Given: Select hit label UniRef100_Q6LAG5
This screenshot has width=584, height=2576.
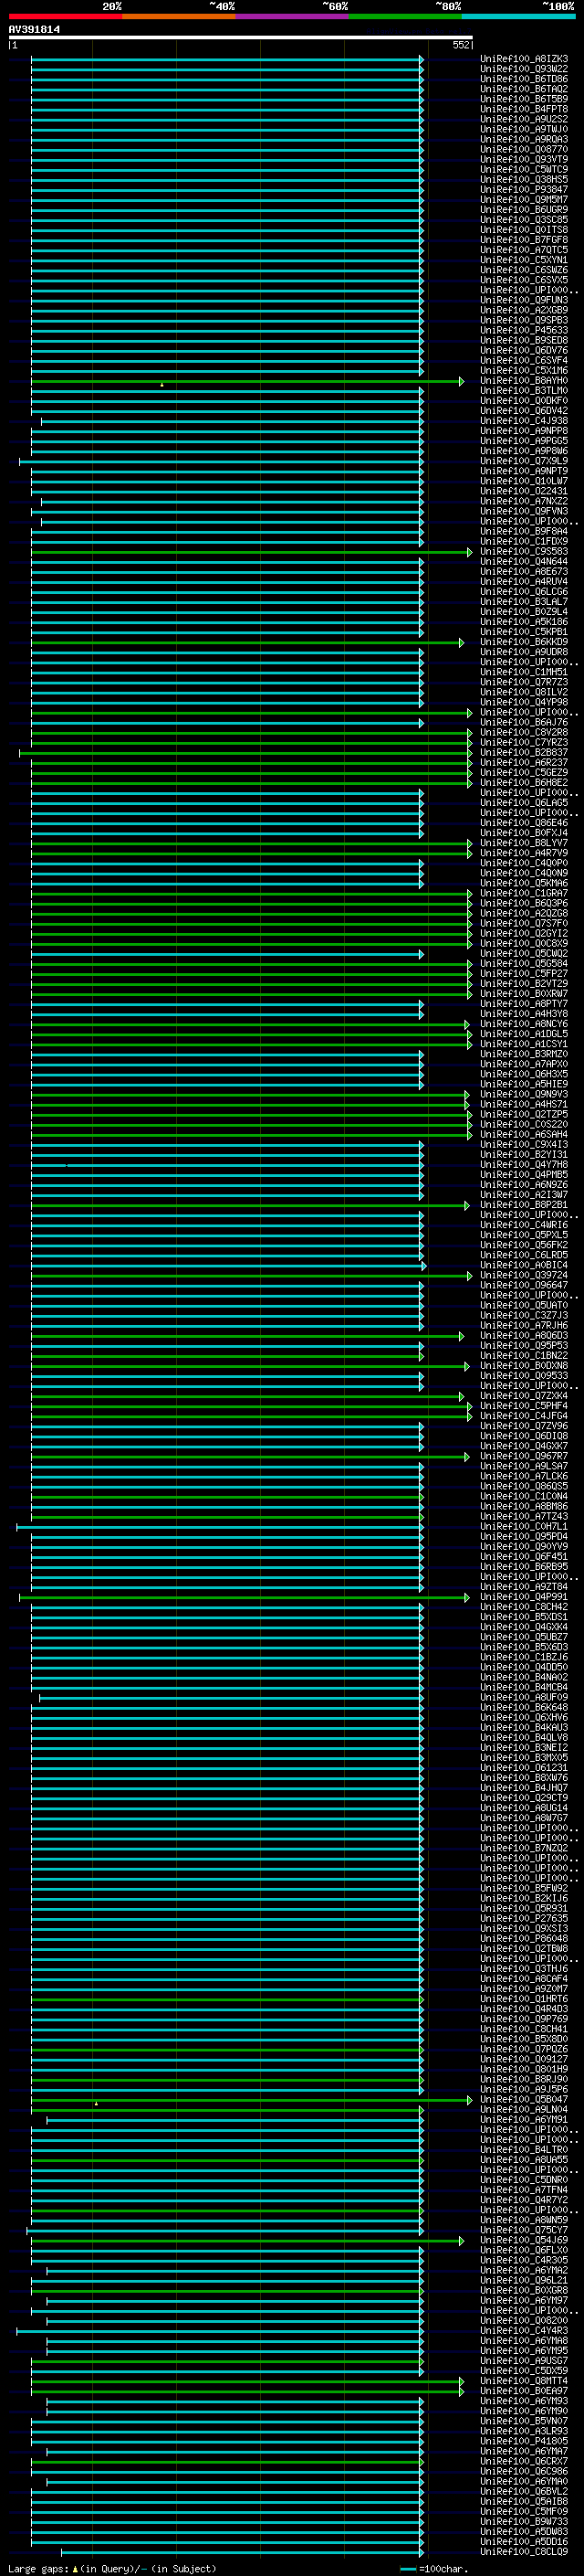Looking at the screenshot, I should [x=524, y=803].
